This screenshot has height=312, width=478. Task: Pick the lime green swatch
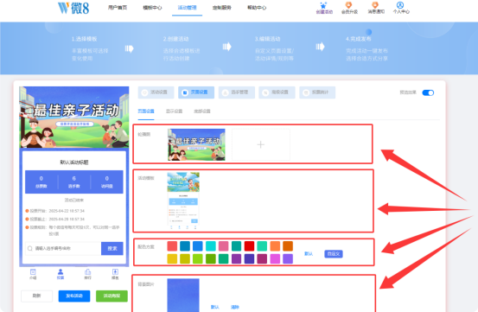[x=198, y=258]
